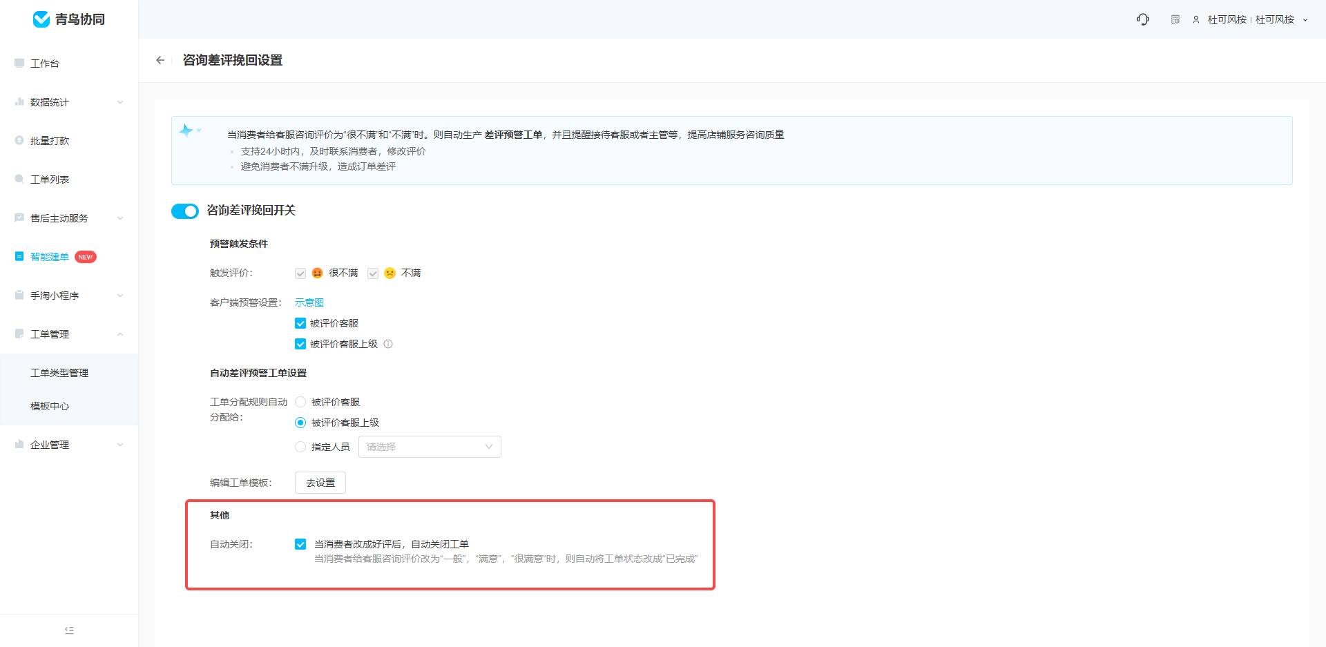Image resolution: width=1326 pixels, height=647 pixels.
Task: Click the 工单管理 sidebar icon
Action: [x=19, y=334]
